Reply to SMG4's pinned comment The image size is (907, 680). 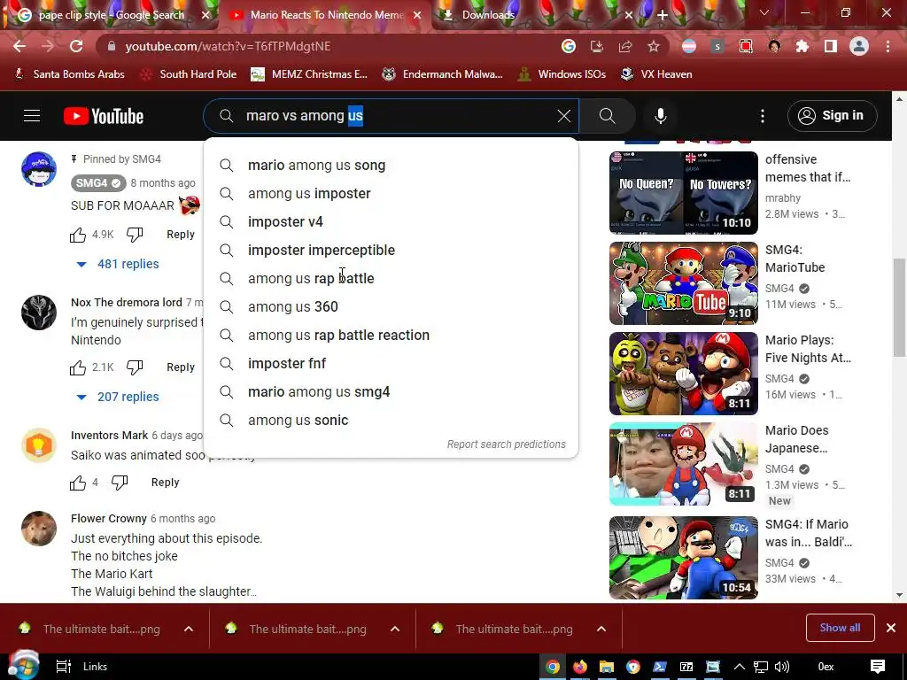click(181, 234)
